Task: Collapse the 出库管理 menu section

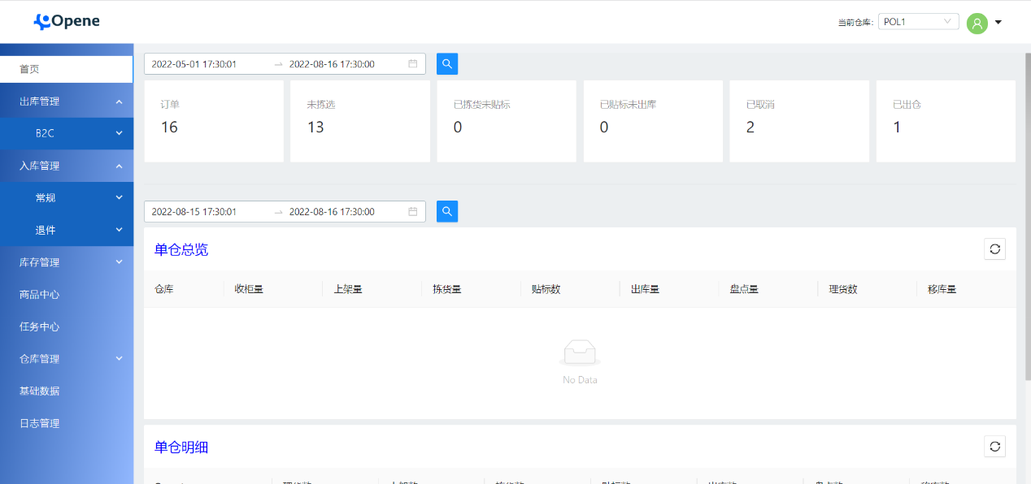Action: (x=67, y=100)
